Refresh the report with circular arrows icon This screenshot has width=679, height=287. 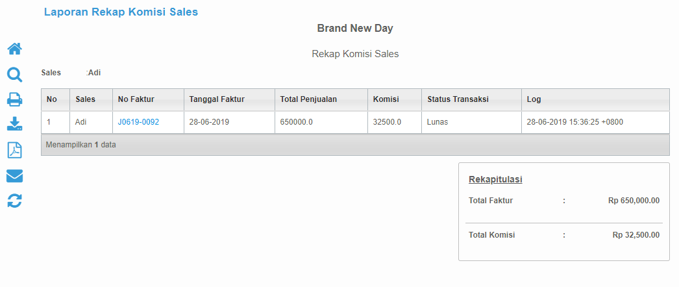tap(15, 201)
